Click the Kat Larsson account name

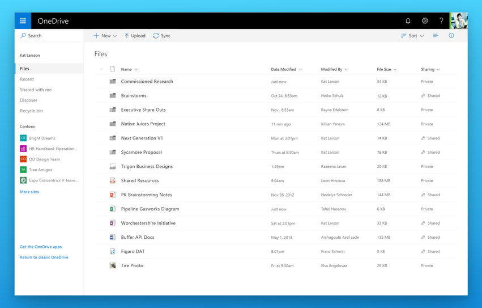click(30, 56)
